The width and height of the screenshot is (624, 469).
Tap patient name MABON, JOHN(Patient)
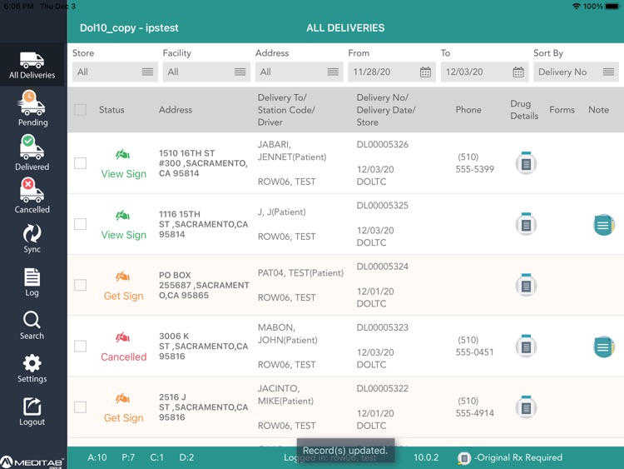[x=287, y=334]
